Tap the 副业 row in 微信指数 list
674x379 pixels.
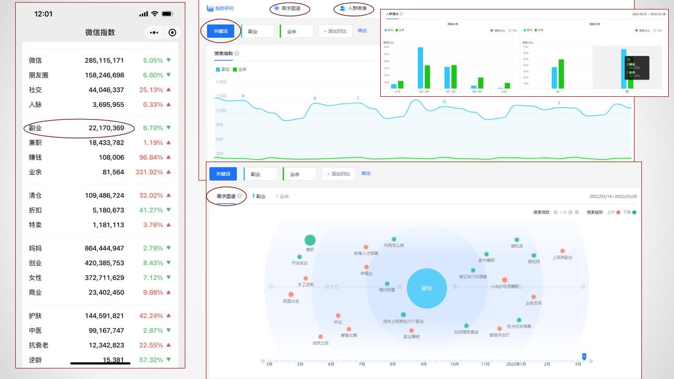tap(100, 128)
